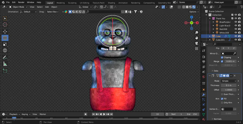Activate the 3D Cursor tool
The image size is (243, 124).
click(x=5, y=25)
